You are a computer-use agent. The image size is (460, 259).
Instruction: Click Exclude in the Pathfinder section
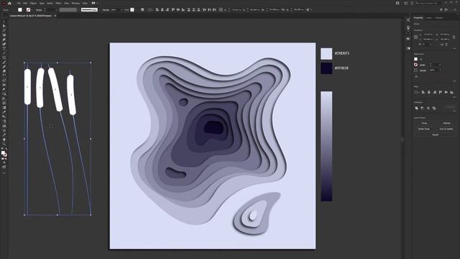pos(434,108)
